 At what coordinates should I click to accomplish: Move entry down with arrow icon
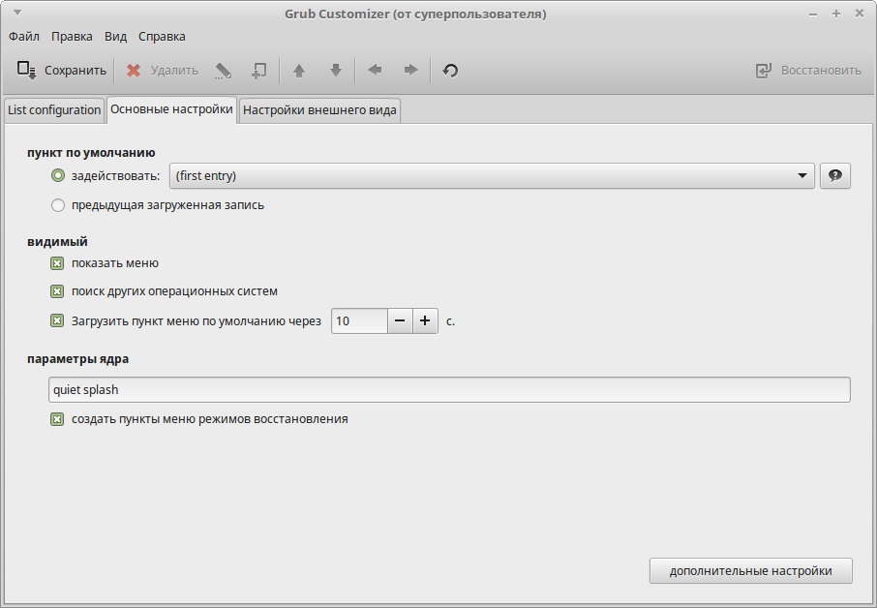(336, 71)
